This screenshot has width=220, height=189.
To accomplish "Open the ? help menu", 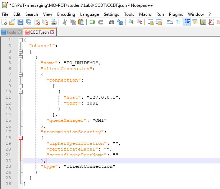I will tap(210, 14).
